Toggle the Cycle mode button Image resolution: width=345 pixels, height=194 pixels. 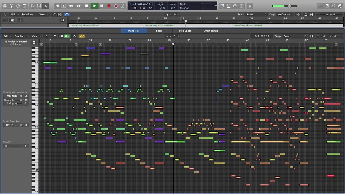pyautogui.click(x=123, y=6)
